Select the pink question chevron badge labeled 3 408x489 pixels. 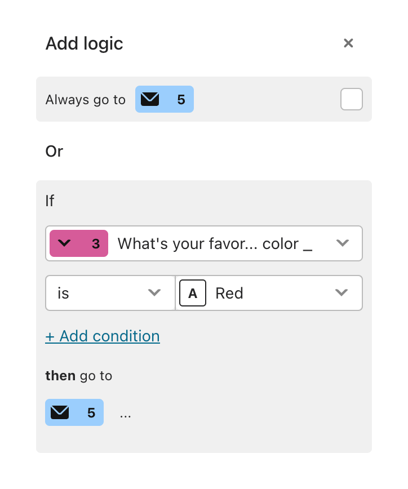(79, 243)
